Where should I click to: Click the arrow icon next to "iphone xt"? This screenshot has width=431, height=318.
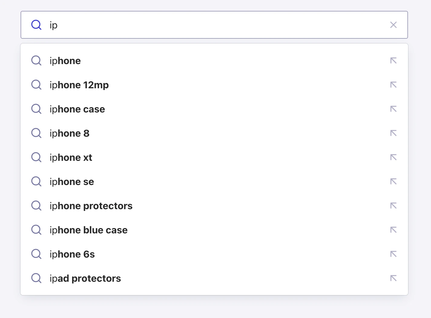393,157
